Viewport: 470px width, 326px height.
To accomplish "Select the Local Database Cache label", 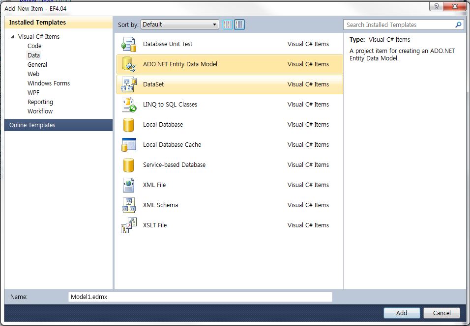I will click(x=172, y=145).
